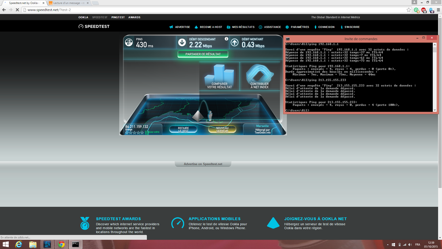Click the Contribuer à Net Index tile
The height and width of the screenshot is (249, 442).
260,76
